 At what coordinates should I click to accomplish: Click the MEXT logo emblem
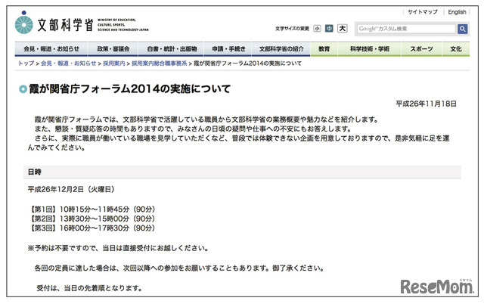pos(23,23)
